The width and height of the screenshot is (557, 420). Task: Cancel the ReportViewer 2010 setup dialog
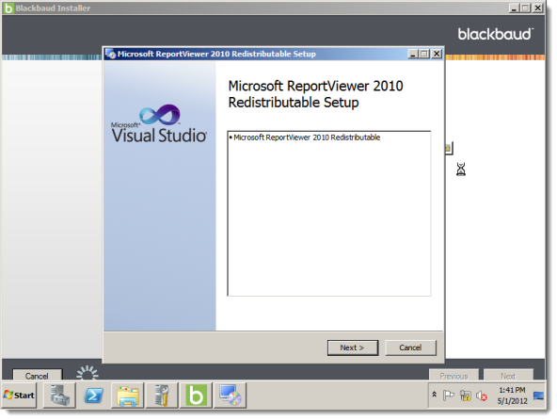410,347
